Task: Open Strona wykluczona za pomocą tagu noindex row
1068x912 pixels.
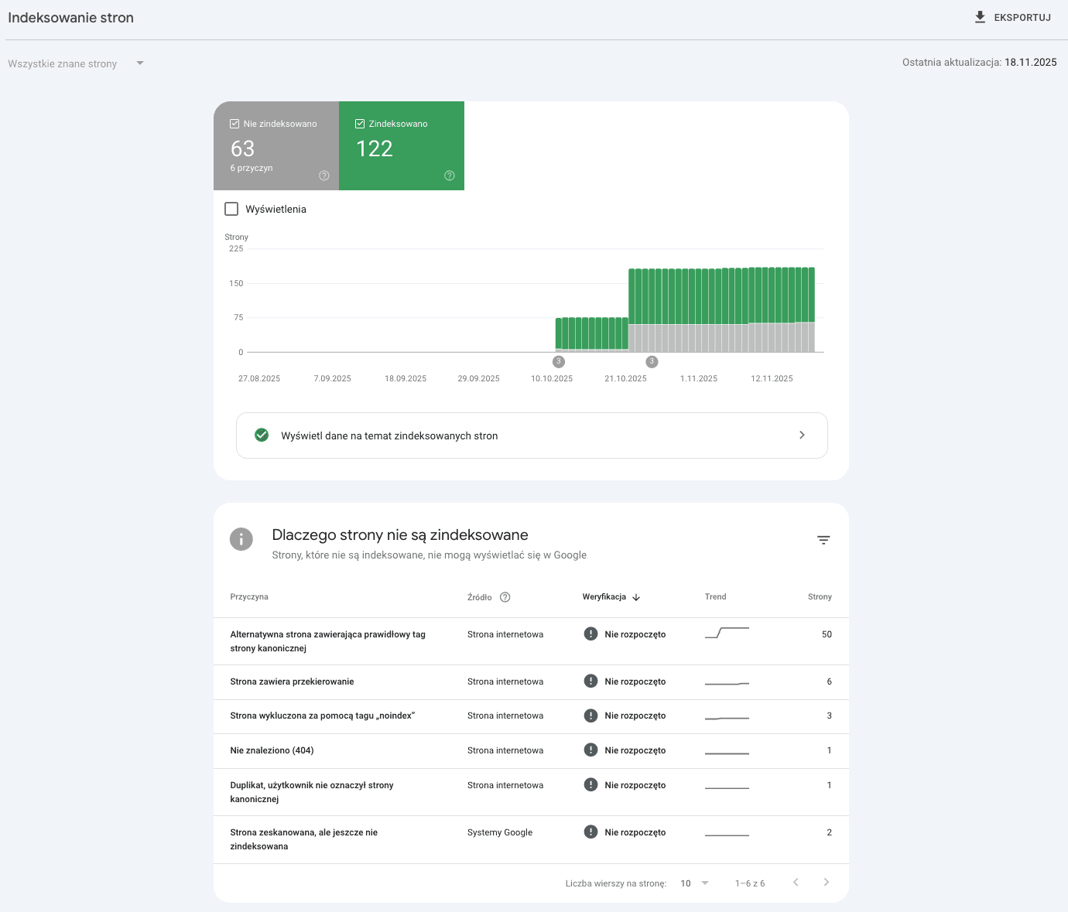Action: coord(531,716)
